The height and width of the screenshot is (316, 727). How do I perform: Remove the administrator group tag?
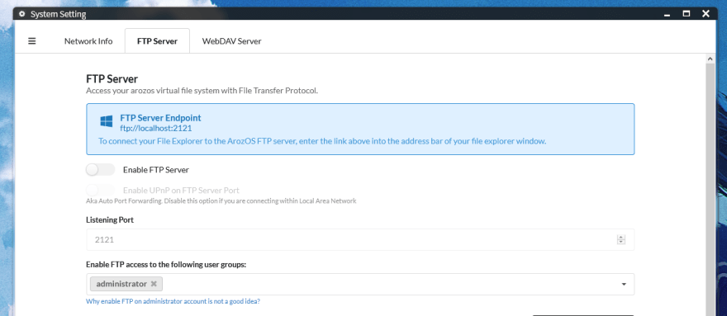[154, 284]
